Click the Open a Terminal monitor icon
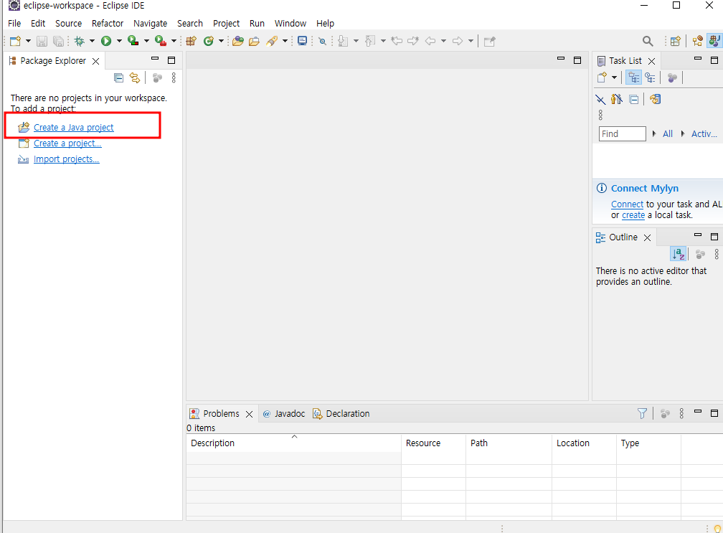The height and width of the screenshot is (533, 723). (303, 41)
